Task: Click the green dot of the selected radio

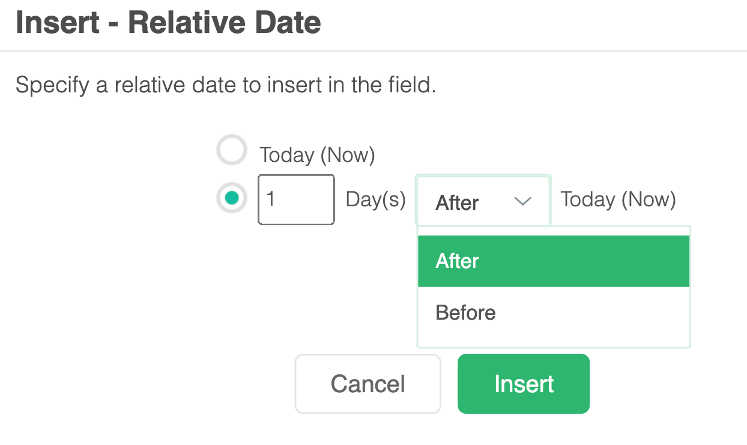Action: coord(232,198)
